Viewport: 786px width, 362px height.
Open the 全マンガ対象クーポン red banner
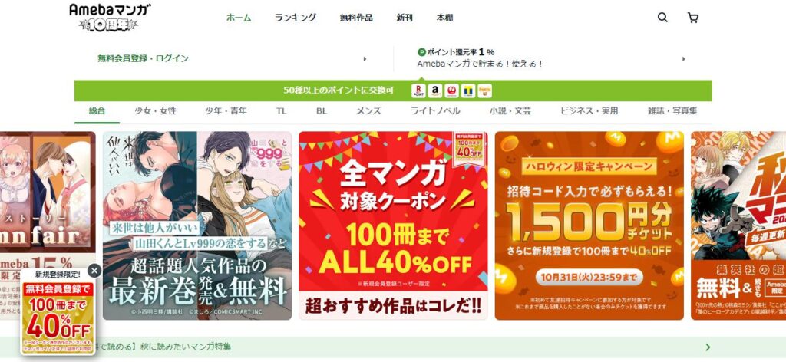click(393, 225)
